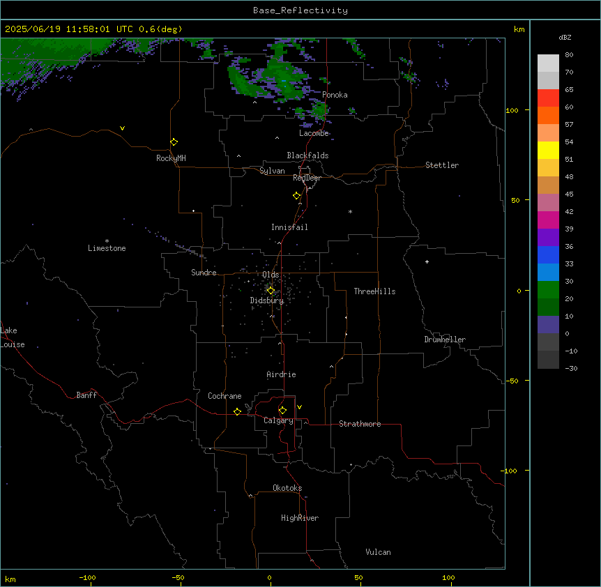Image resolution: width=601 pixels, height=587 pixels.
Task: Click the Drumheller label
Action: (x=445, y=340)
